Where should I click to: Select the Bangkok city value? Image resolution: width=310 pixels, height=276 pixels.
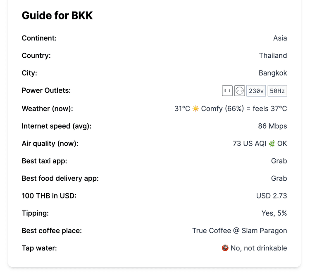click(273, 73)
